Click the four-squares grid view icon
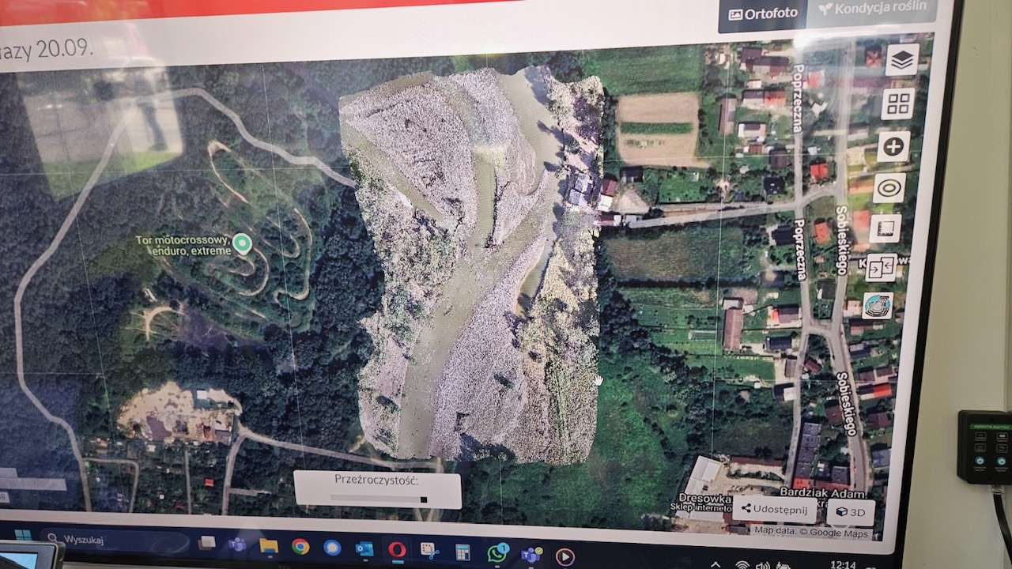 897,104
